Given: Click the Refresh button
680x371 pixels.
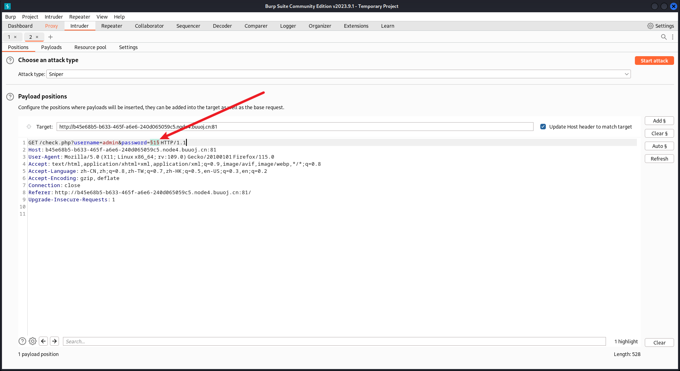Looking at the screenshot, I should (659, 159).
